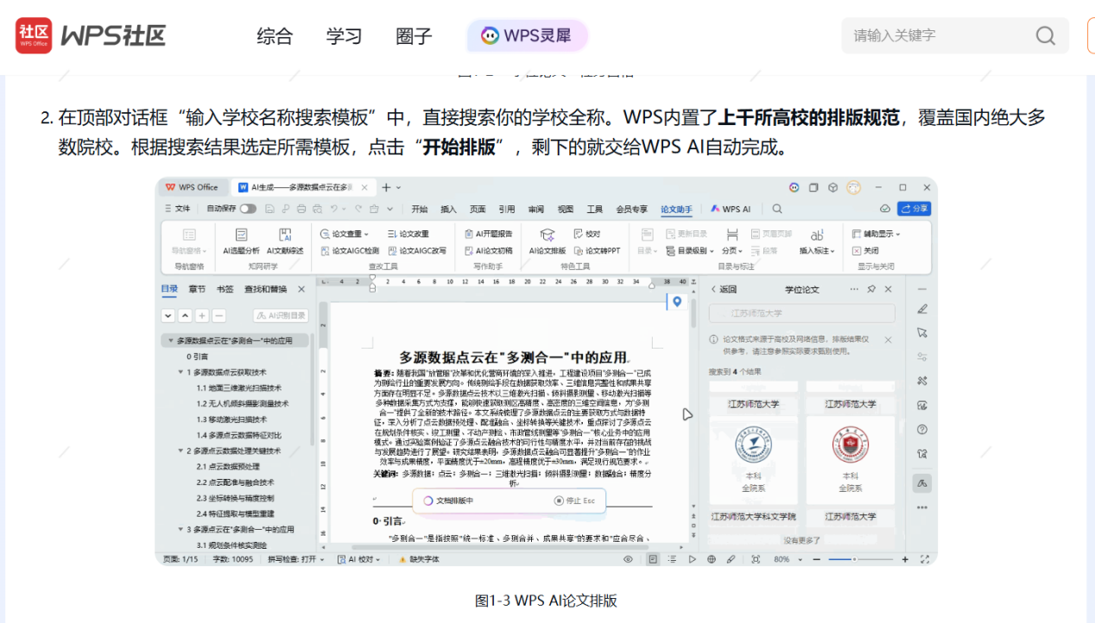The height and width of the screenshot is (623, 1095).
Task: Select 2.3 坐标转换与精度控制 outline entry
Action: 236,498
